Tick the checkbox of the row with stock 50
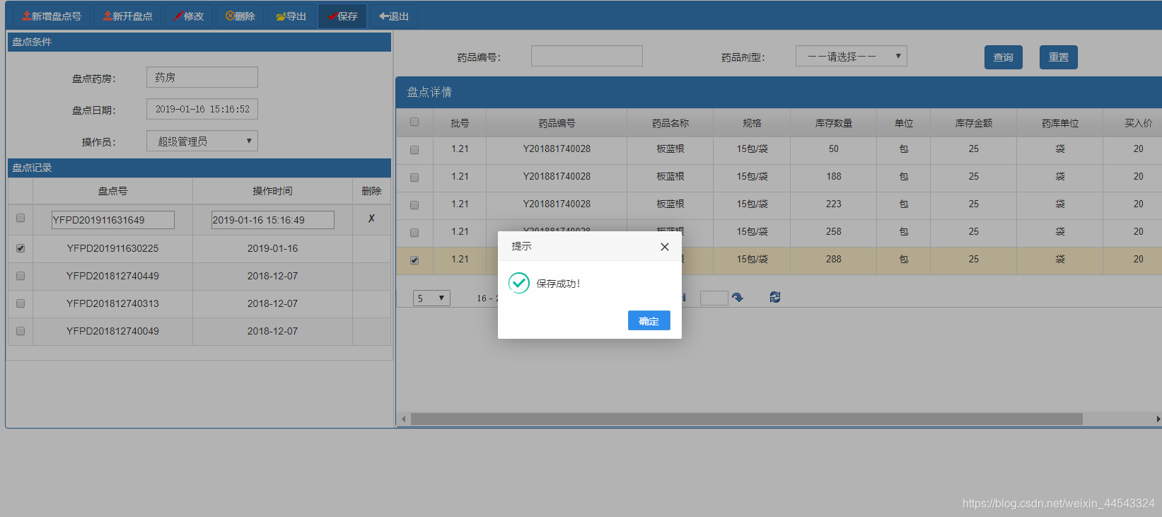Image resolution: width=1162 pixels, height=517 pixels. (414, 150)
